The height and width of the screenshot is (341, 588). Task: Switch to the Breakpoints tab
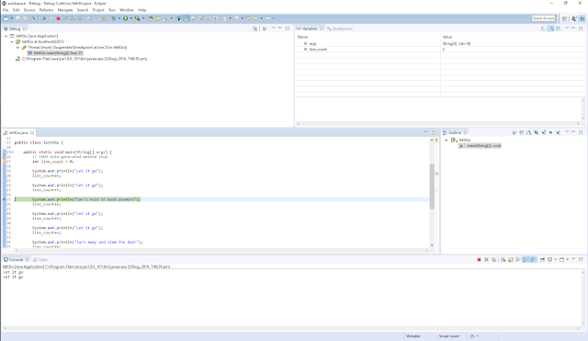click(340, 28)
